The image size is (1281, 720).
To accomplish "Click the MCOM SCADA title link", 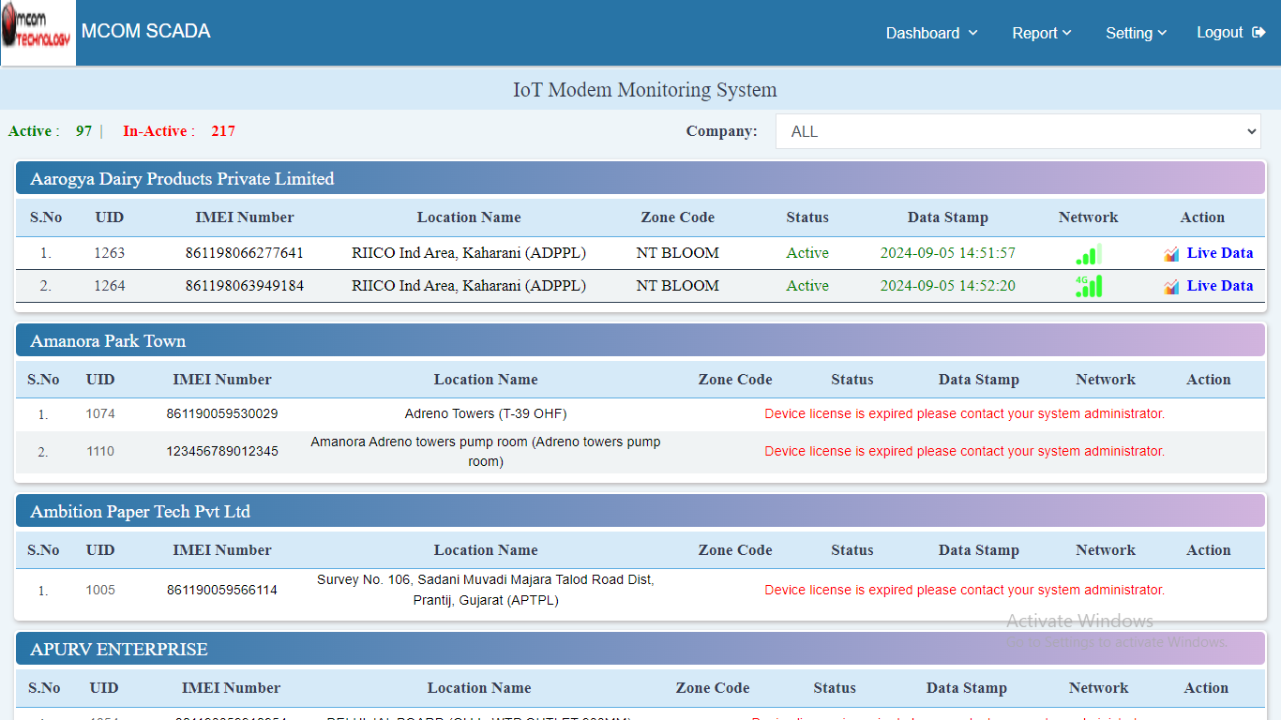I will click(145, 31).
